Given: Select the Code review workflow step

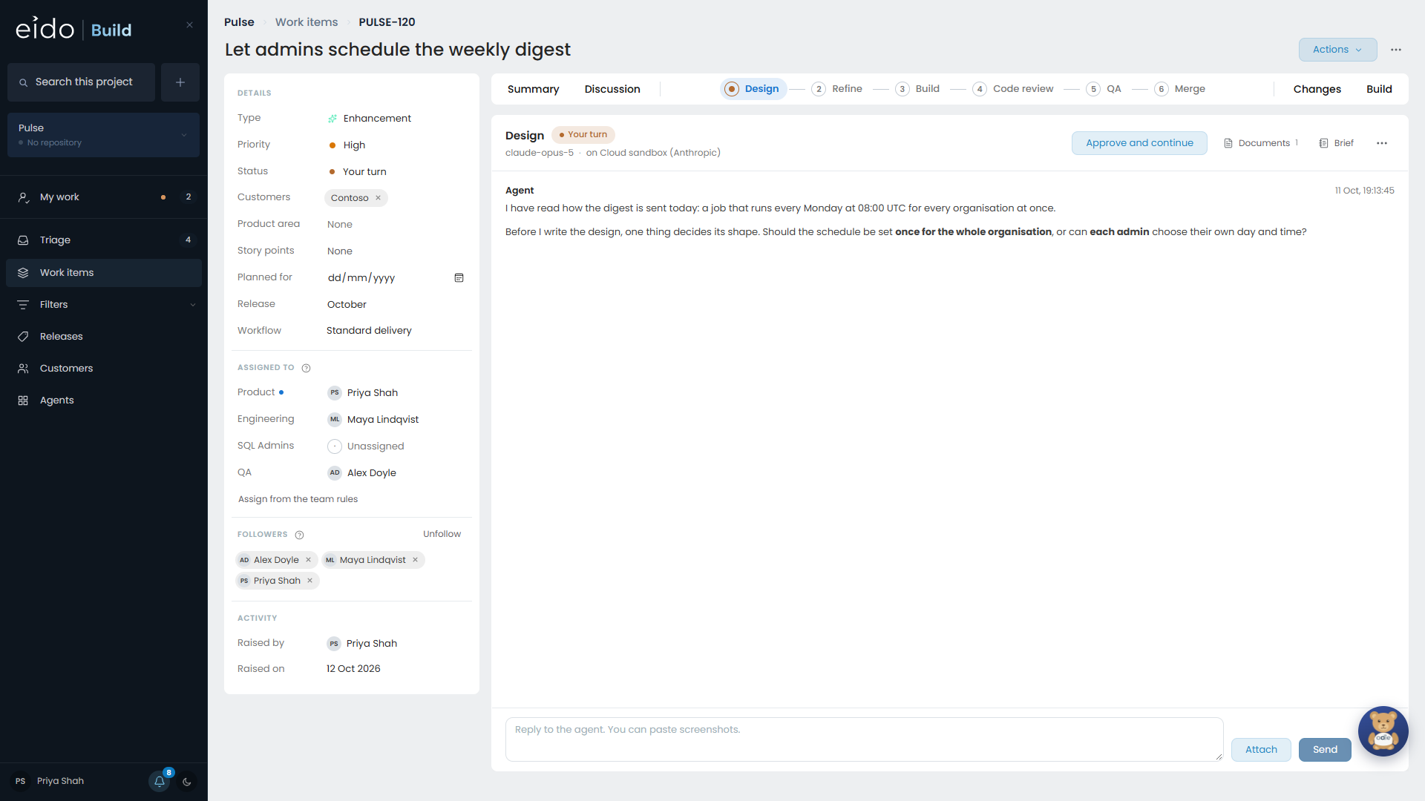Looking at the screenshot, I should pyautogui.click(x=1013, y=89).
